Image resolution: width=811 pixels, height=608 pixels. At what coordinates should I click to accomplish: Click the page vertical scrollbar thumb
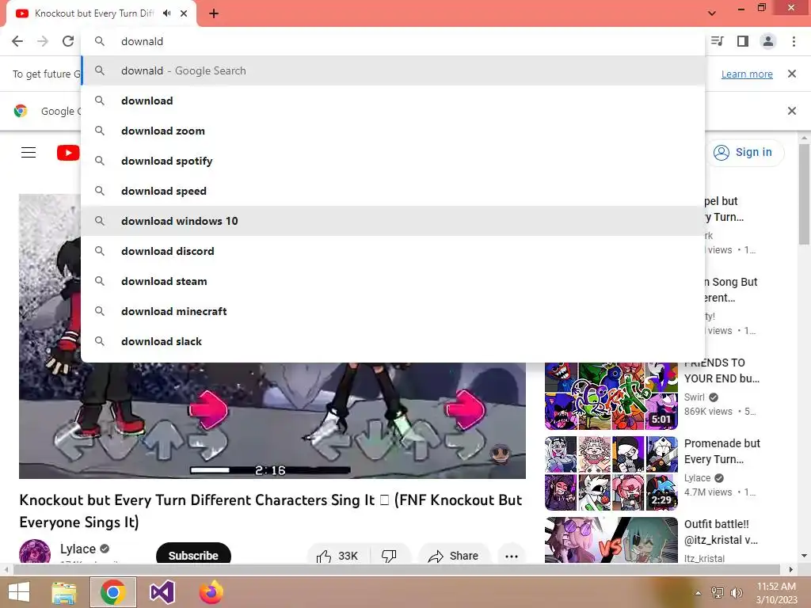[x=805, y=195]
